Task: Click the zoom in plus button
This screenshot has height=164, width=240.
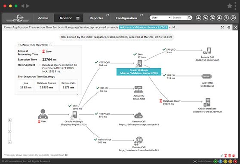Action: 9,120
